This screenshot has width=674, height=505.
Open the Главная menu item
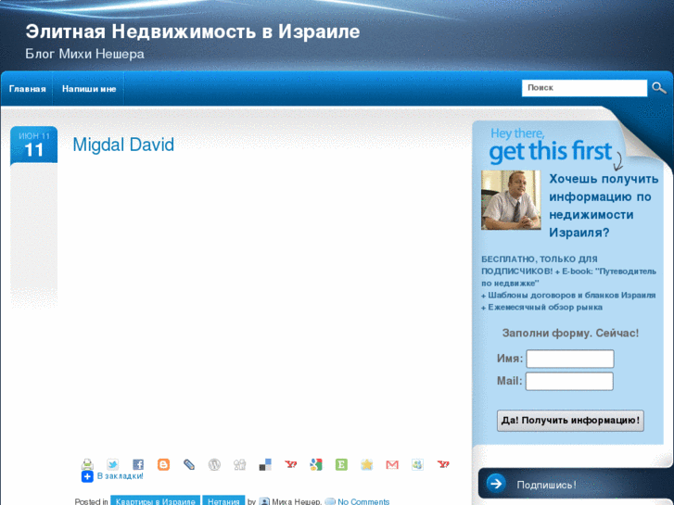click(x=28, y=89)
